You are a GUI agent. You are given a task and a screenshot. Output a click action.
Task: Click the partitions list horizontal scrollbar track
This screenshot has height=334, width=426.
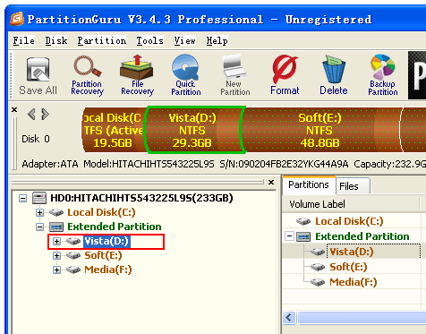362,317
